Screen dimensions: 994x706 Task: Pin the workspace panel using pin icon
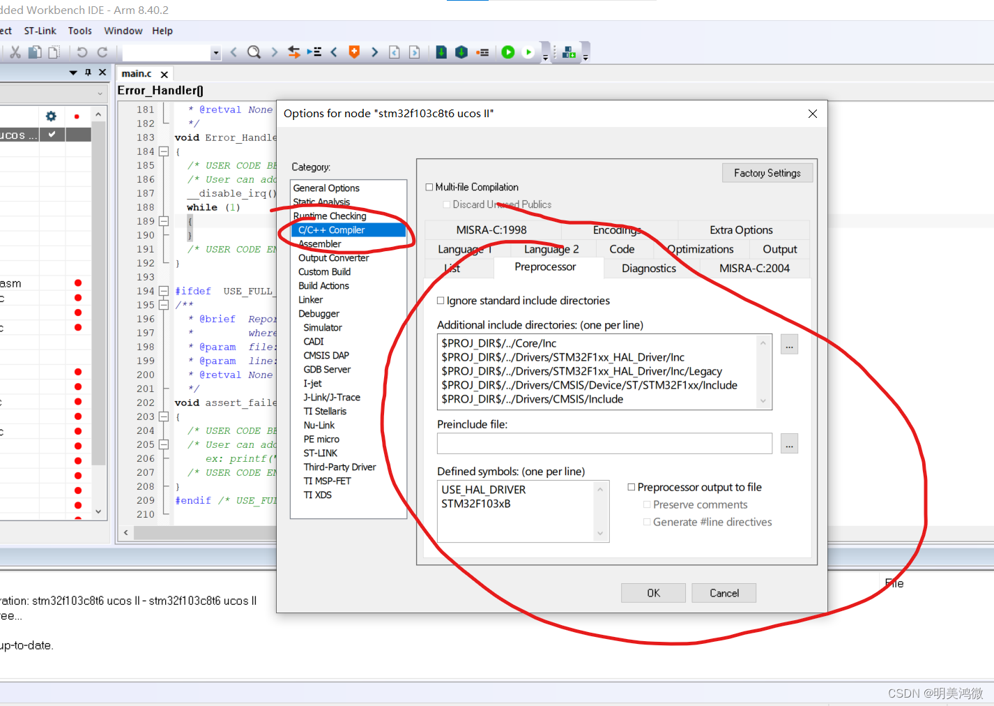88,73
